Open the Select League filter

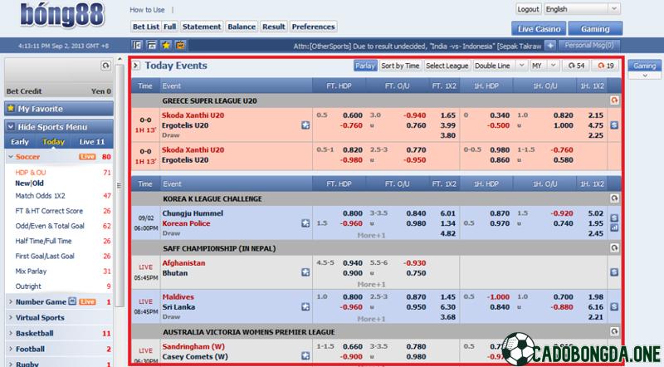click(x=447, y=66)
